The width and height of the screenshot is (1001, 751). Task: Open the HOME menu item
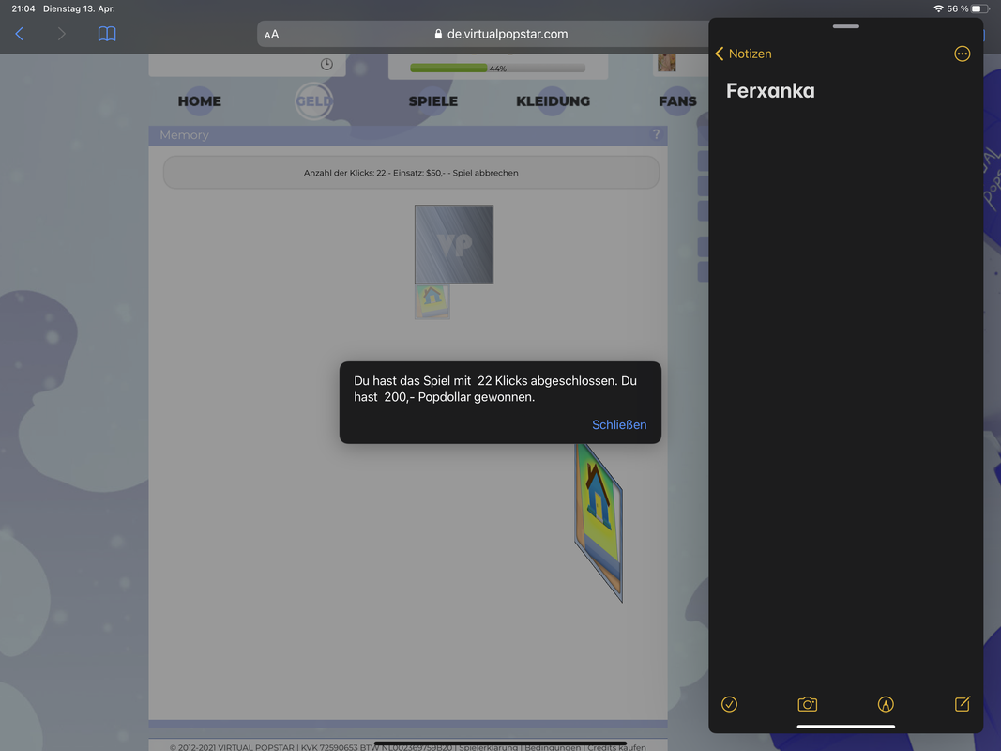(200, 100)
